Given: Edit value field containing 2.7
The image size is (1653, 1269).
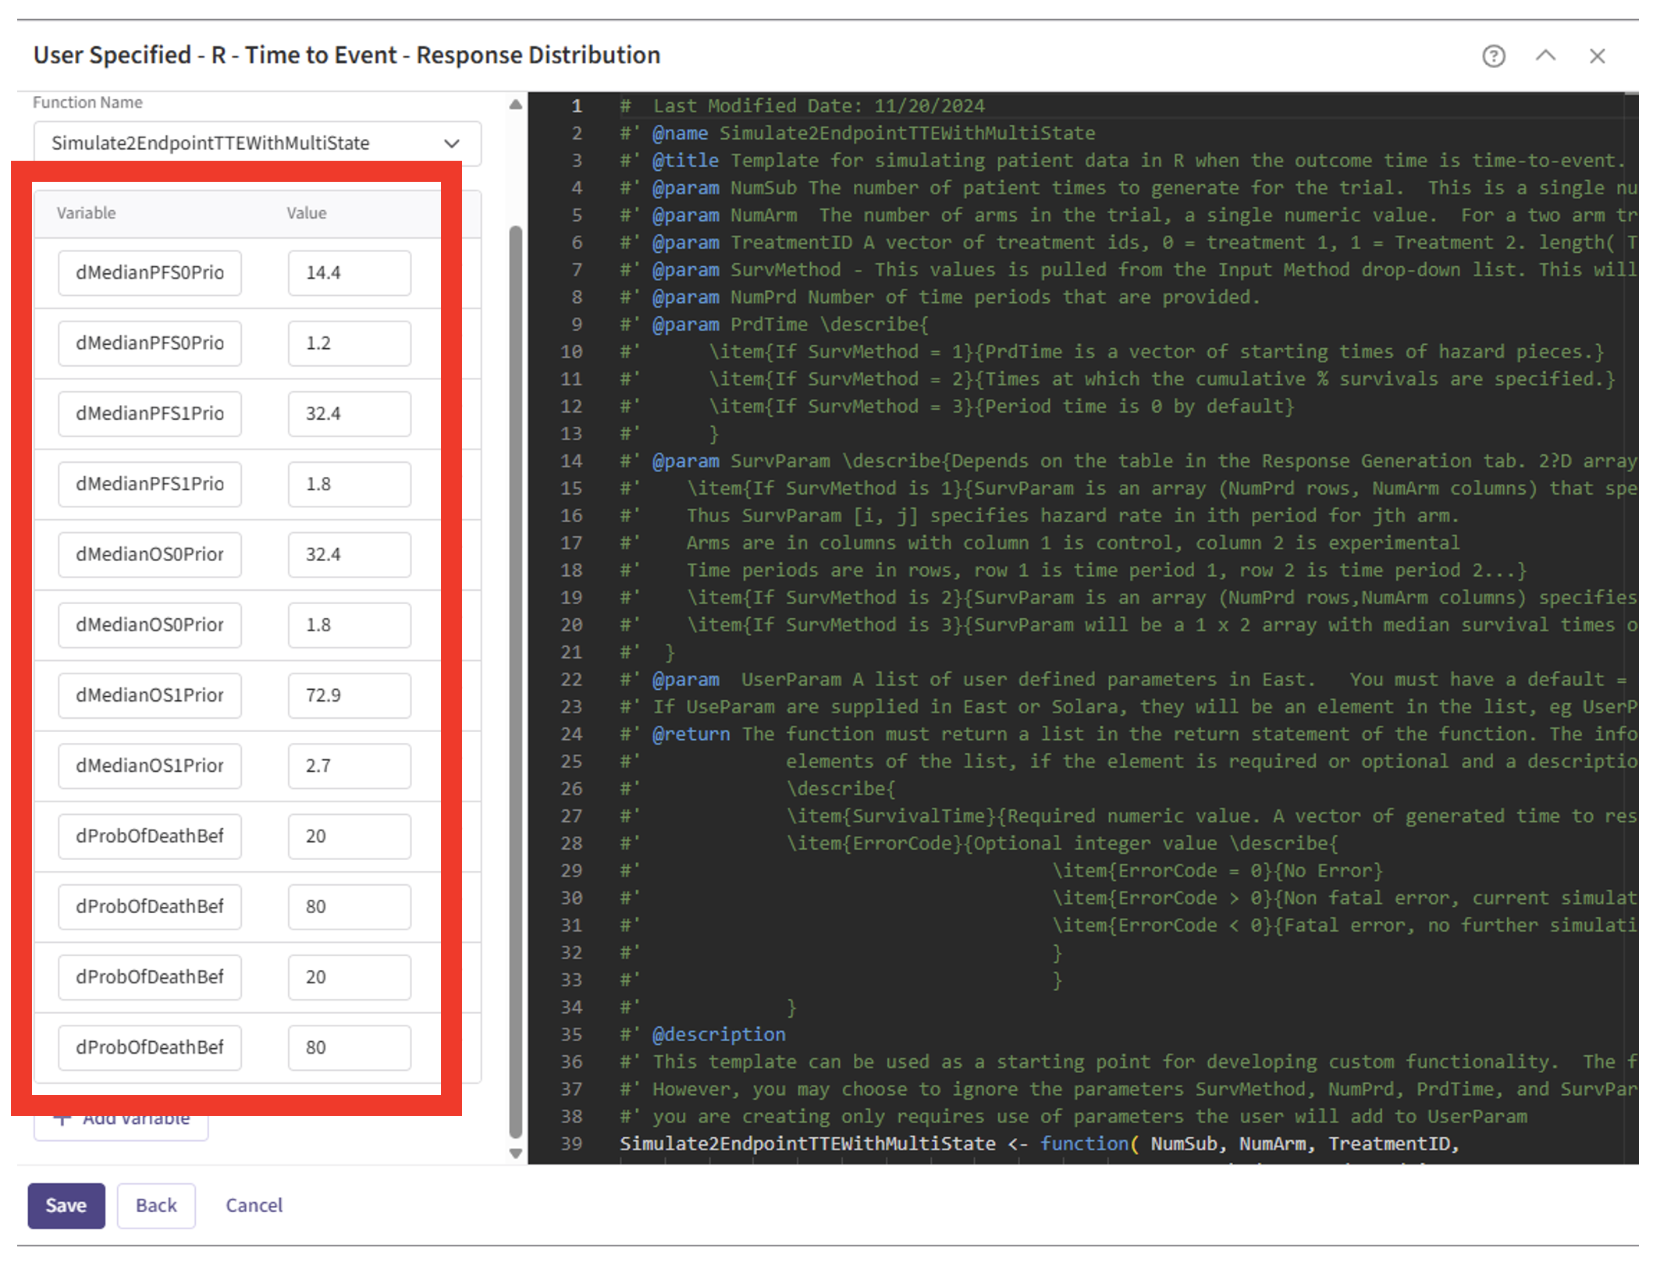Looking at the screenshot, I should point(349,765).
